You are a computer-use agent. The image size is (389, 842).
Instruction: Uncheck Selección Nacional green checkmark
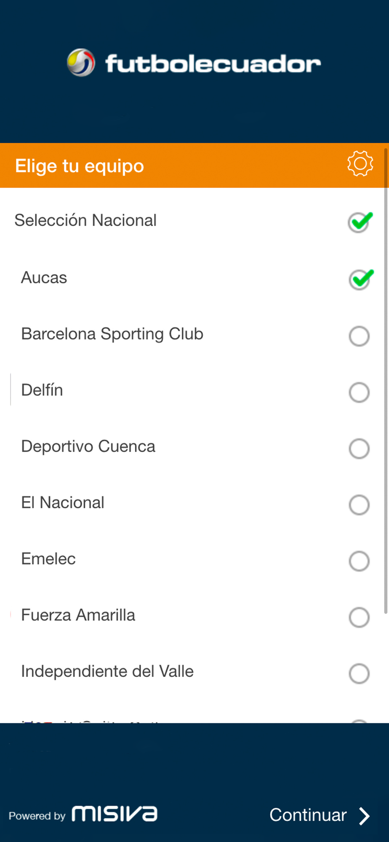pyautogui.click(x=360, y=222)
